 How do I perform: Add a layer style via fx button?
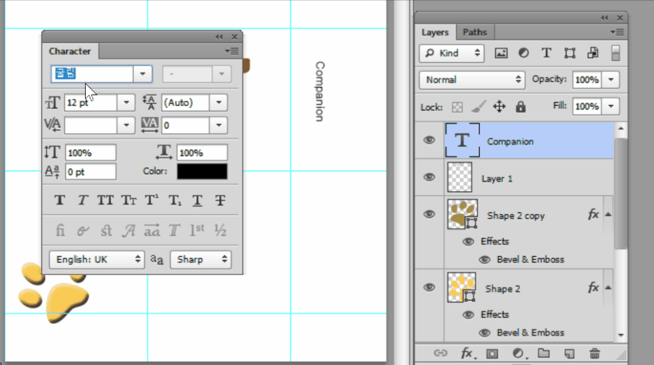[468, 354]
